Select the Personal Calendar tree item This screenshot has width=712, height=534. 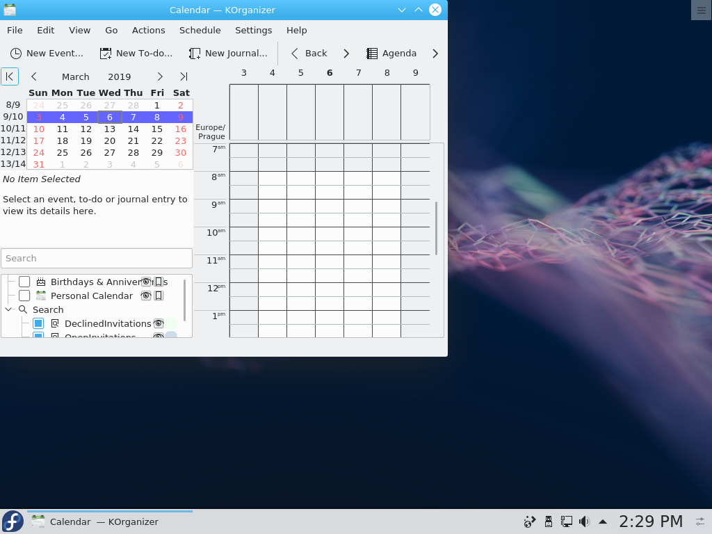point(92,296)
